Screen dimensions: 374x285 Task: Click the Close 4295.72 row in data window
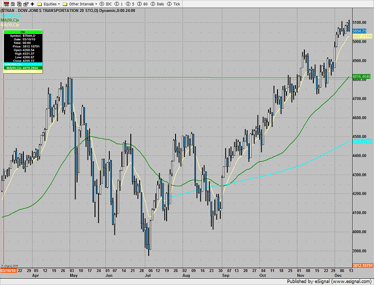pyautogui.click(x=23, y=61)
